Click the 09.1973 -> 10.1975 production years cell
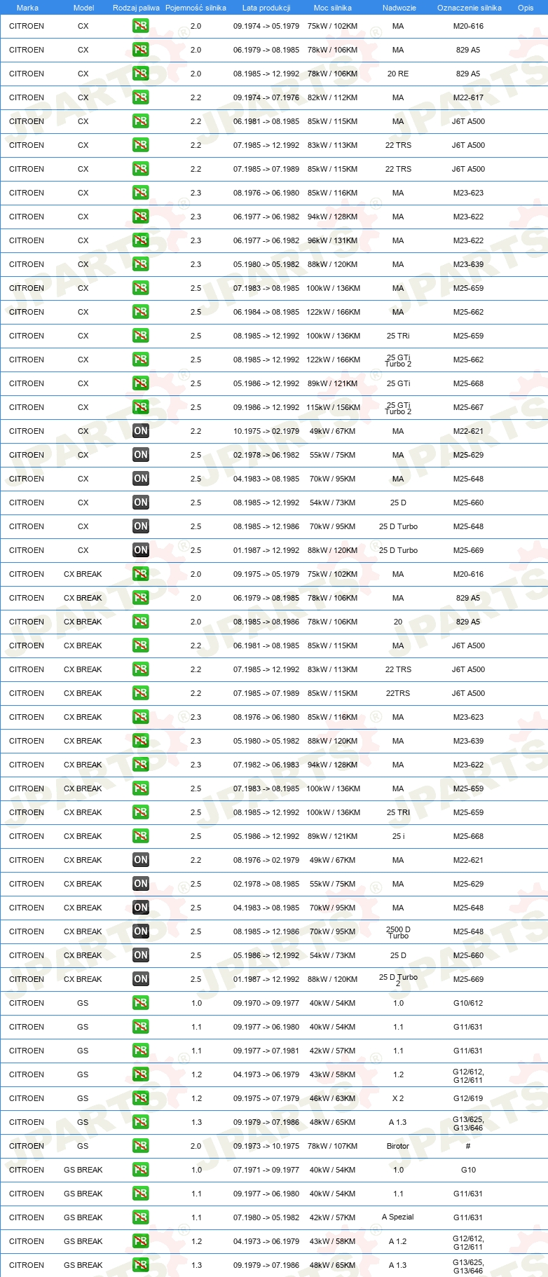This screenshot has width=548, height=1277. [266, 1146]
